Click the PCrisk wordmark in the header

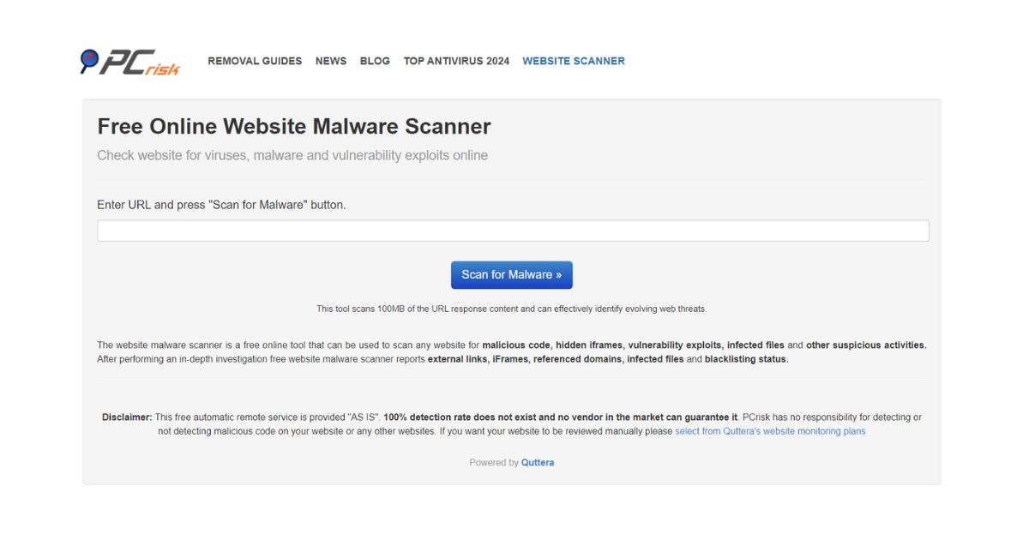141,62
